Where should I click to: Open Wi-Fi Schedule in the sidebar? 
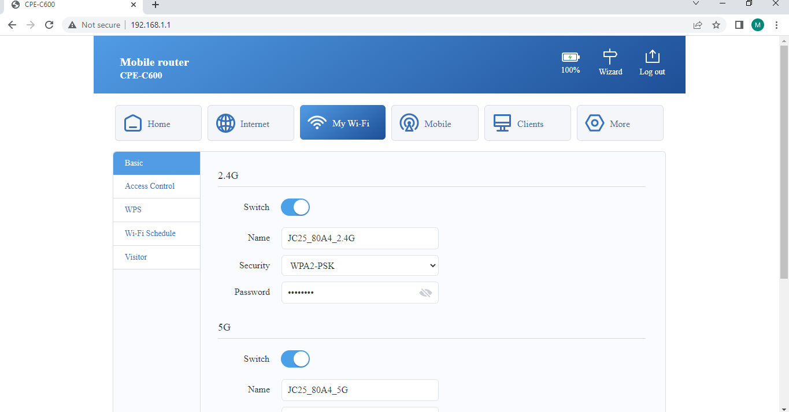click(157, 234)
